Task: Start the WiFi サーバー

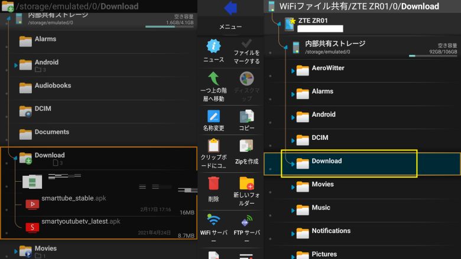Action: (214, 219)
